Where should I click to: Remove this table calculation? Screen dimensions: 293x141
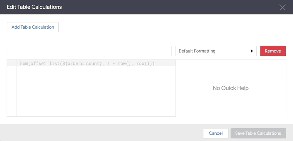point(273,51)
